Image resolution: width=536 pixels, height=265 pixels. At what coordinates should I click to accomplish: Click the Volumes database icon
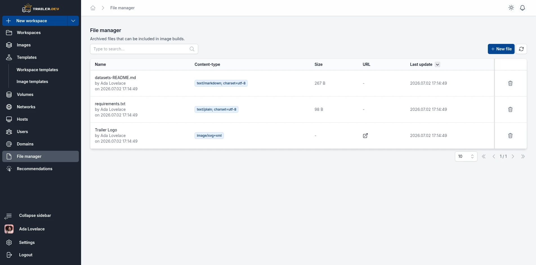(x=9, y=95)
